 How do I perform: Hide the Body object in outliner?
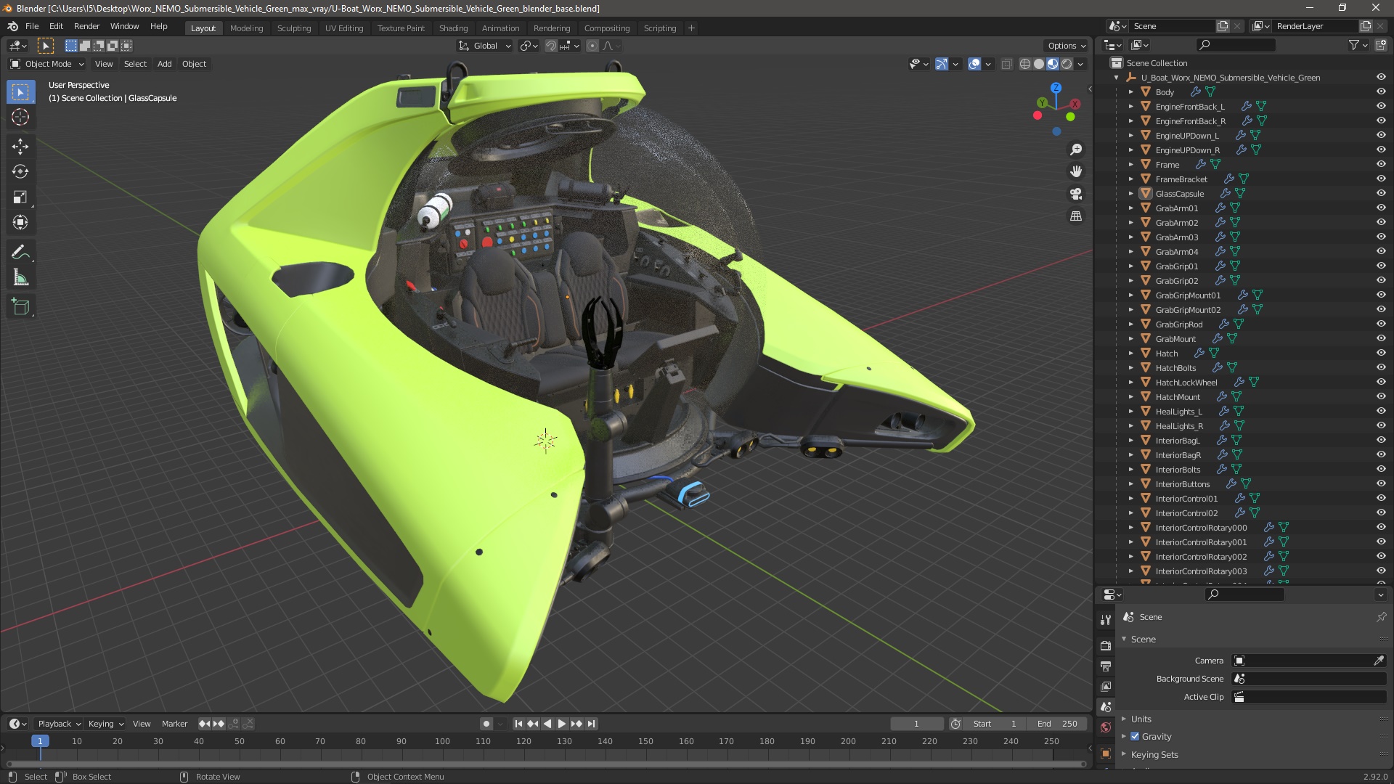(1381, 91)
